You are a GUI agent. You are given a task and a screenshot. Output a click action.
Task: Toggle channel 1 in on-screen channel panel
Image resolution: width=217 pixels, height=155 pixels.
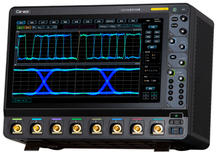click(146, 94)
